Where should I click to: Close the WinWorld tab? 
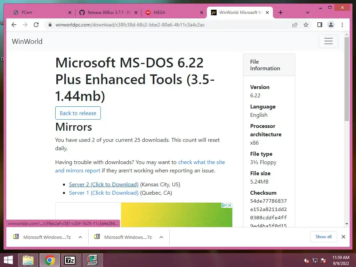267,13
